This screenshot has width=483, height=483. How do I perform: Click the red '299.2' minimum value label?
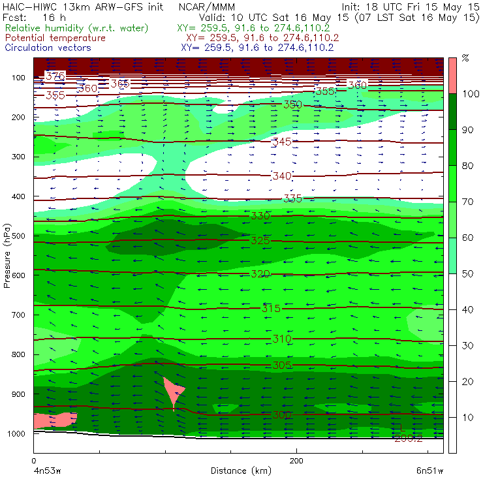pyautogui.click(x=408, y=438)
